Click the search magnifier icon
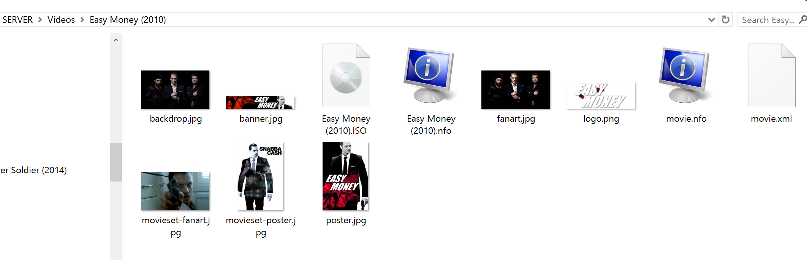 [x=802, y=20]
